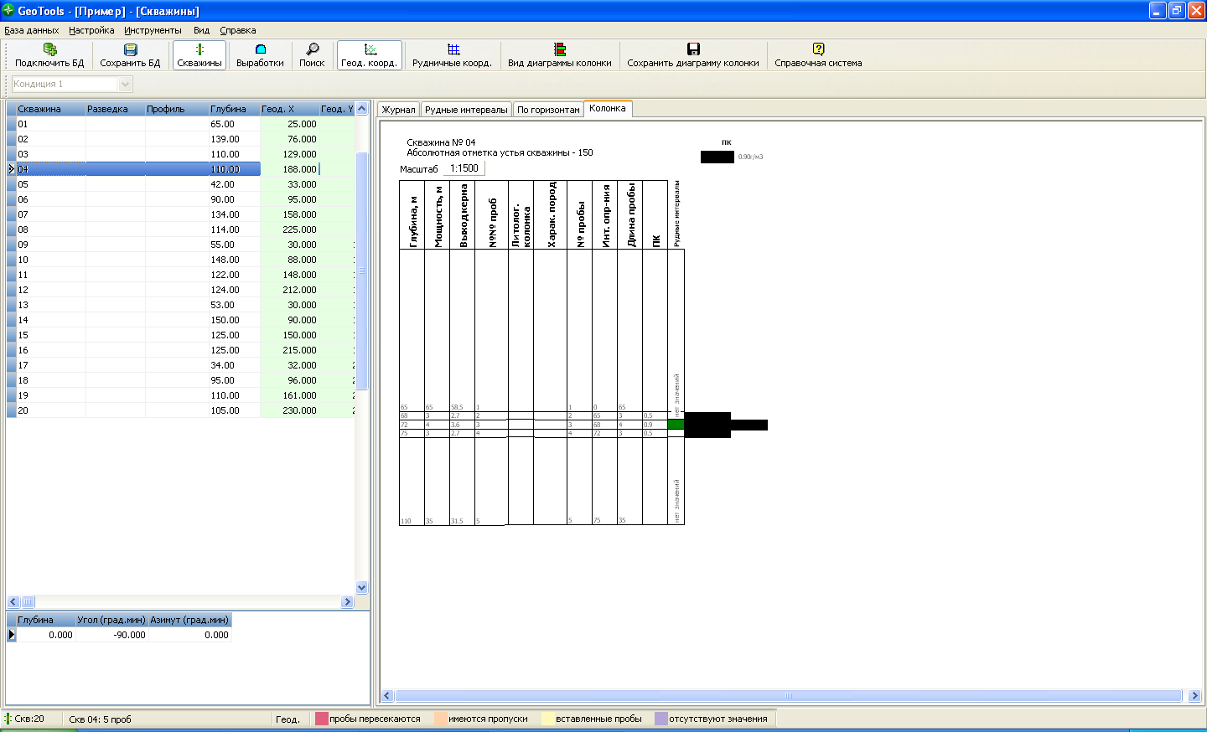Open the Выработки toolbar icon
Image resolution: width=1207 pixels, height=732 pixels.
pyautogui.click(x=260, y=49)
